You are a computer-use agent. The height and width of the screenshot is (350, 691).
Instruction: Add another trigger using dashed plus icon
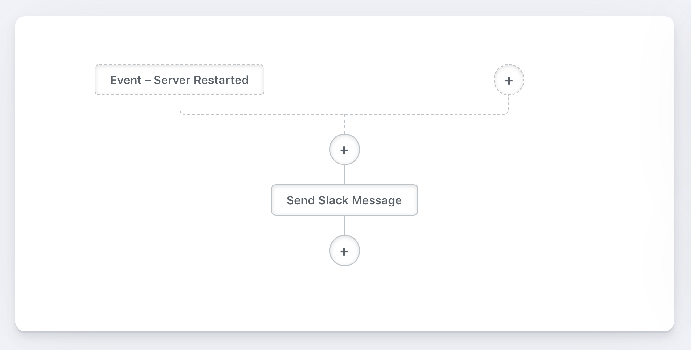click(x=509, y=80)
